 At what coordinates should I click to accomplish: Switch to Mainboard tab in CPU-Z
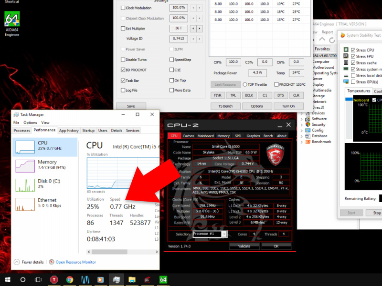pyautogui.click(x=206, y=136)
